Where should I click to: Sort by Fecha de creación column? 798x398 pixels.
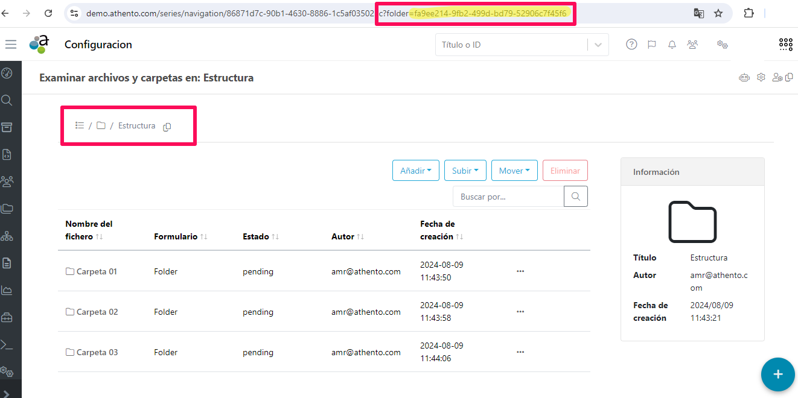(x=459, y=237)
